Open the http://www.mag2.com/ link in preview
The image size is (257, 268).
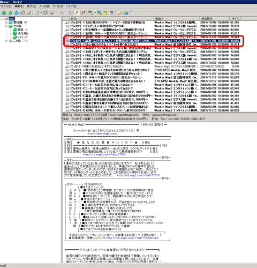(x=102, y=133)
